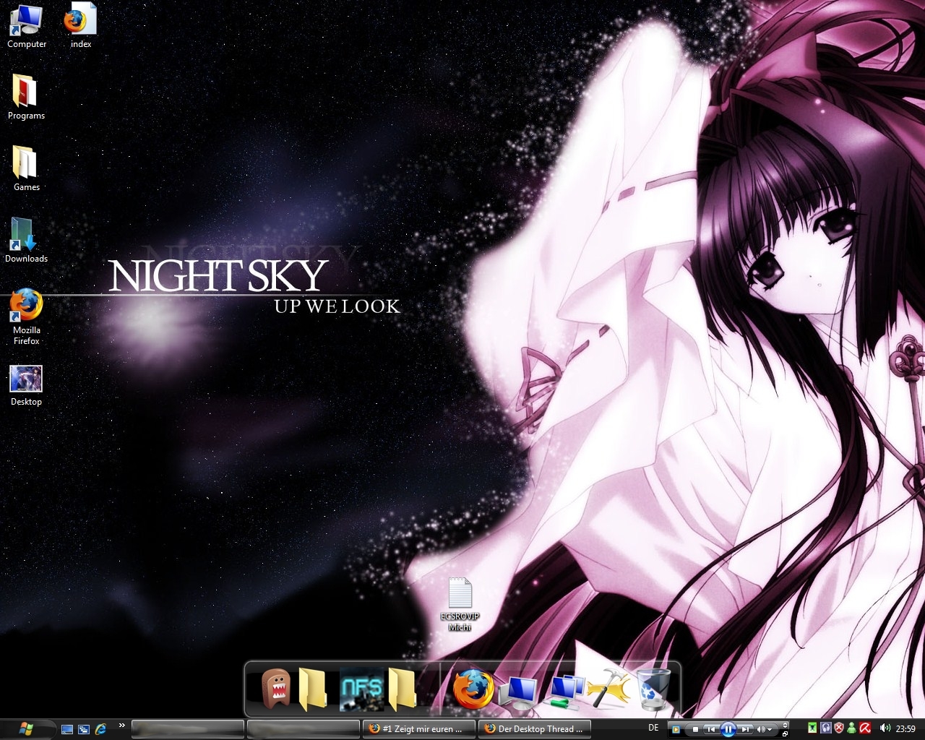Open the media player volume dropdown arrow
The width and height of the screenshot is (925, 740).
[x=769, y=730]
